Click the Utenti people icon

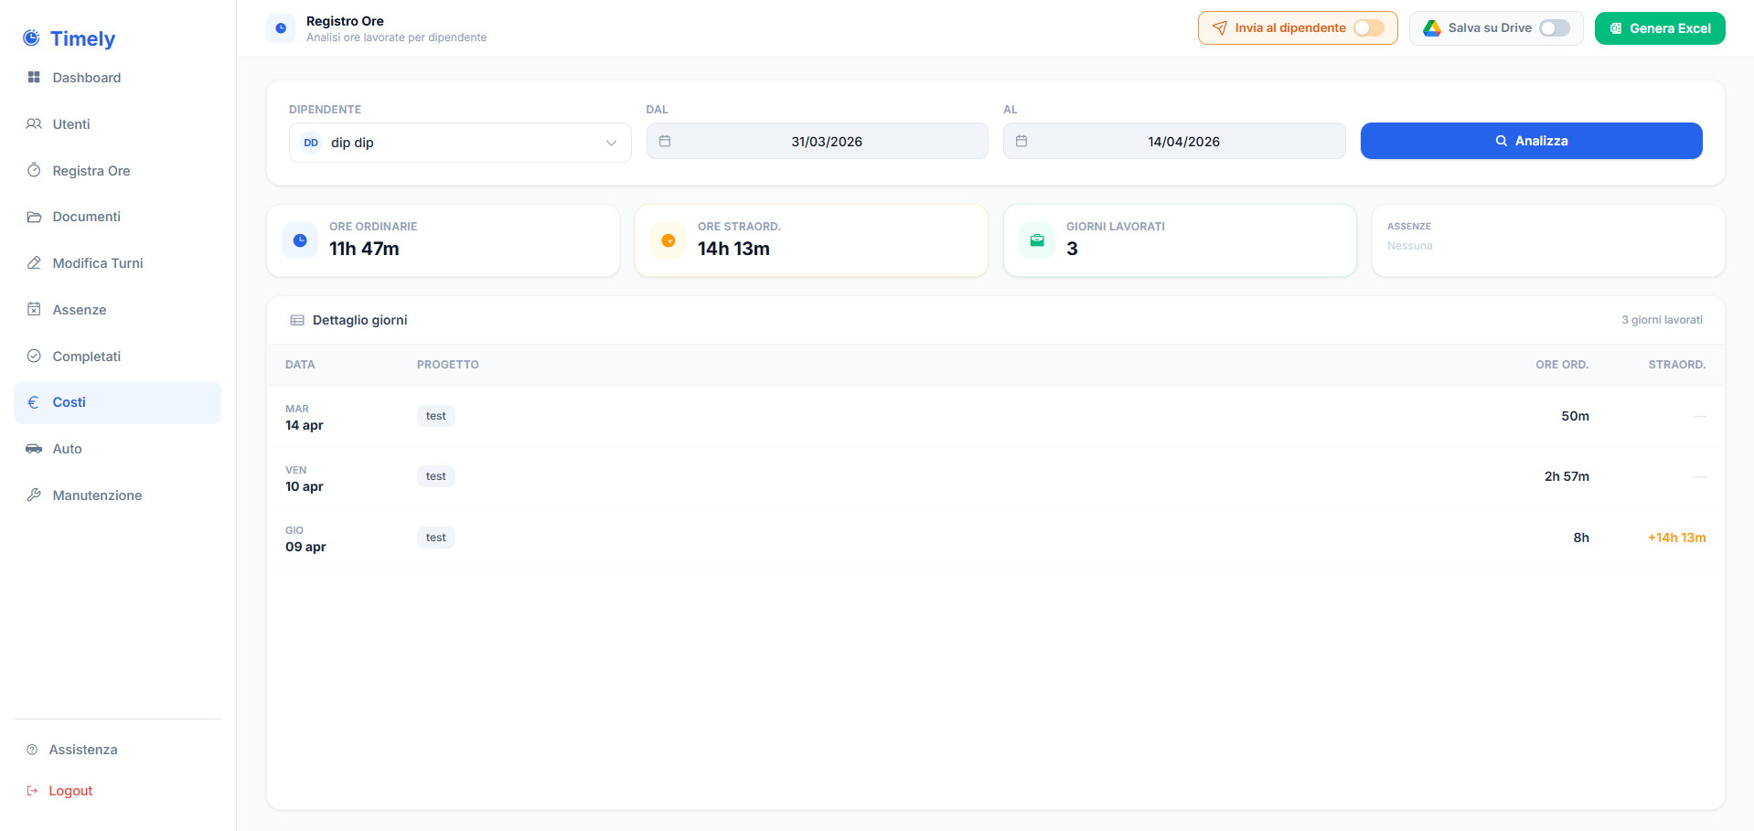[34, 124]
